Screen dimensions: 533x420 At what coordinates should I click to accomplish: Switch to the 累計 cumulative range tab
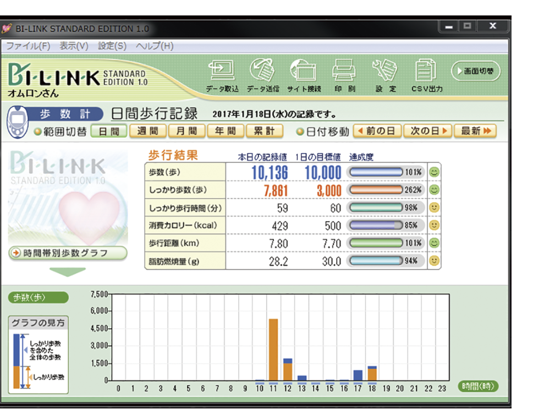coord(264,131)
